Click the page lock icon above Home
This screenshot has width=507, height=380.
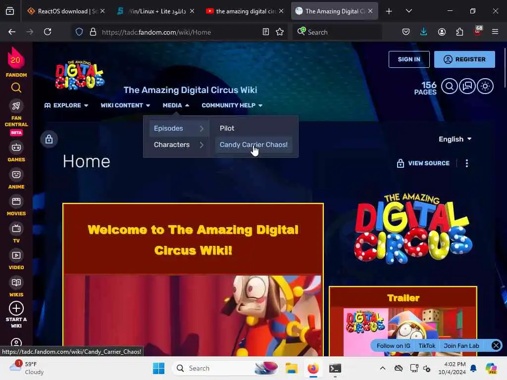click(x=49, y=139)
